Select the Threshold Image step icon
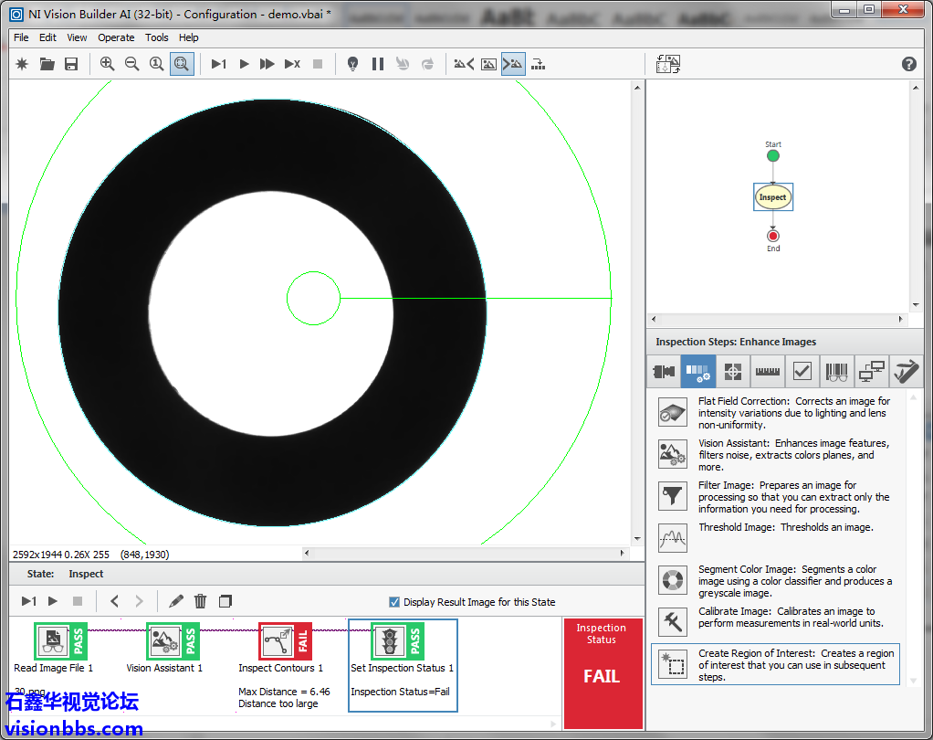 click(673, 537)
